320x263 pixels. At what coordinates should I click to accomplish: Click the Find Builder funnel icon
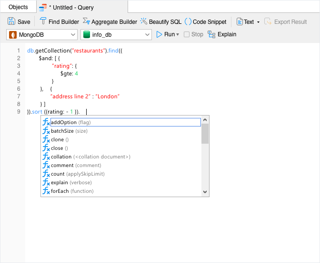[x=43, y=21]
